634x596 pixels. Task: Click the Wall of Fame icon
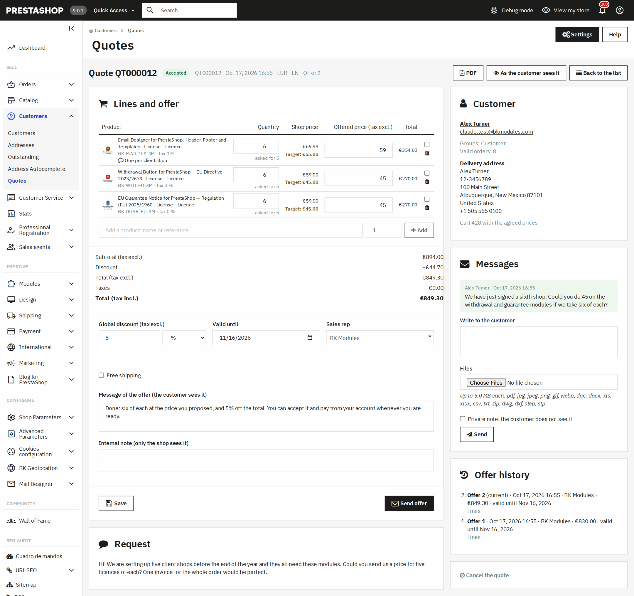point(11,521)
